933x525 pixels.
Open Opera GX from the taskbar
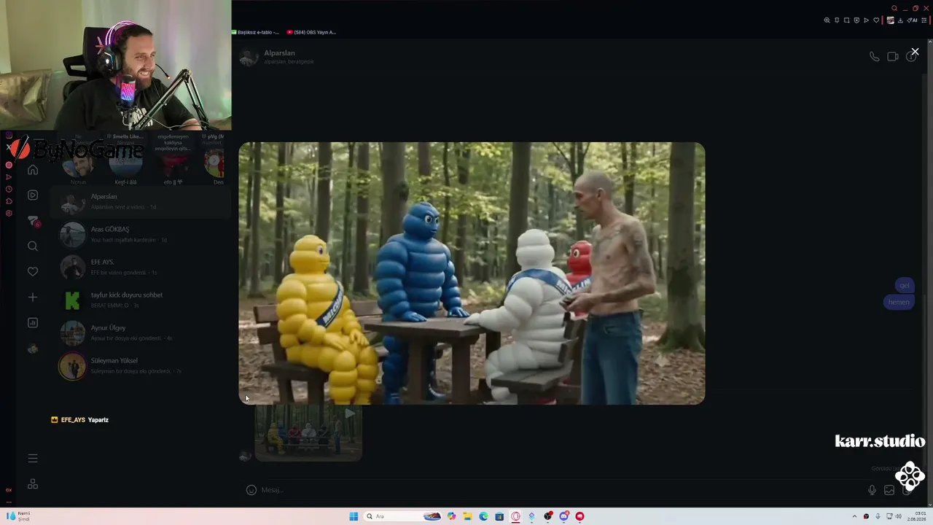click(x=515, y=516)
